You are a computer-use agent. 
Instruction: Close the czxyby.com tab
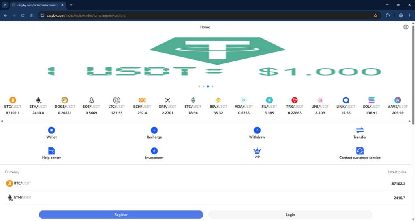pos(62,5)
